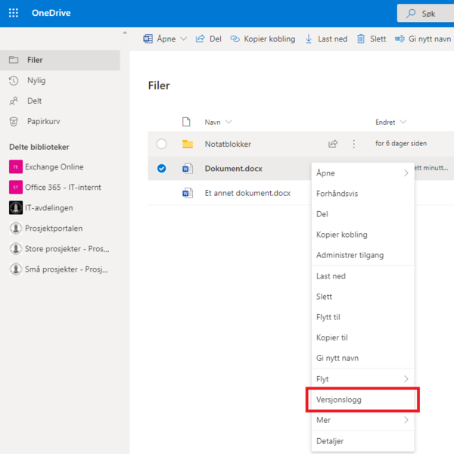
Task: Click the Word icon beside Åpne in the toolbar
Action: (x=148, y=39)
